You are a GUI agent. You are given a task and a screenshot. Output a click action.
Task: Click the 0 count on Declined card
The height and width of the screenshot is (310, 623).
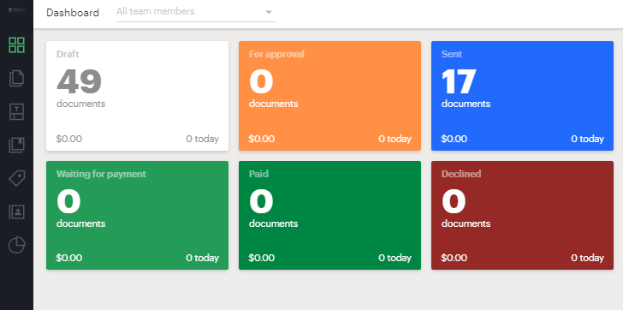tap(454, 201)
